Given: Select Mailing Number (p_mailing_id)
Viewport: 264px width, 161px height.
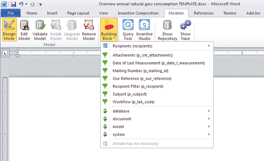Looking at the screenshot, I should (x=157, y=71).
